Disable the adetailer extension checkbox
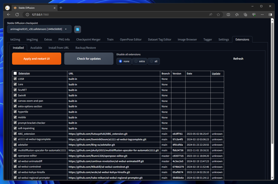 coord(15,144)
